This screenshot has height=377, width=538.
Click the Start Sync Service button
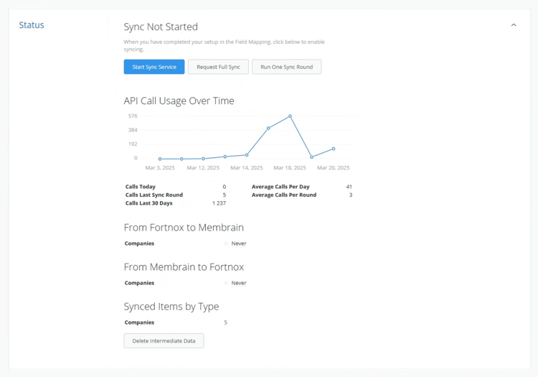point(154,67)
